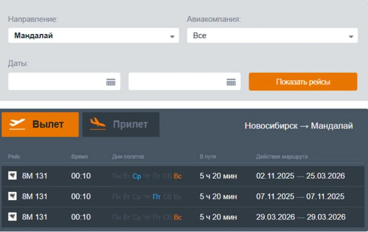
Task: Click airline icon of second 8M 131 row
Action: [x=13, y=197]
